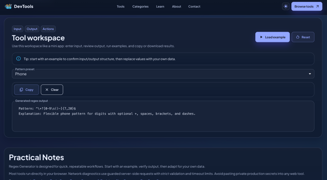
Task: Open the Tools menu item
Action: point(121,7)
